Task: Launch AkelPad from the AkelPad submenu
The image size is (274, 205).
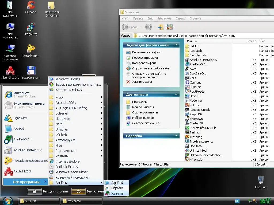Action: pyautogui.click(x=117, y=183)
